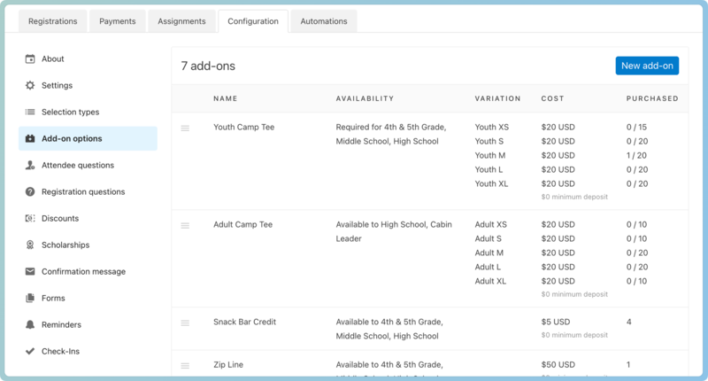Click the Confirmation message envelope icon
Image resolution: width=708 pixels, height=381 pixels.
coord(30,272)
